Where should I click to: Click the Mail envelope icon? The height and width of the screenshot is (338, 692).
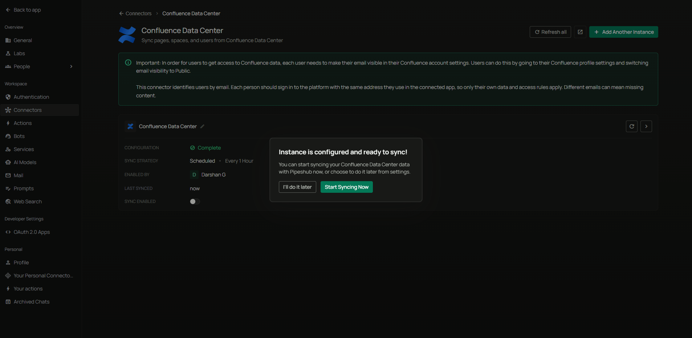8,175
